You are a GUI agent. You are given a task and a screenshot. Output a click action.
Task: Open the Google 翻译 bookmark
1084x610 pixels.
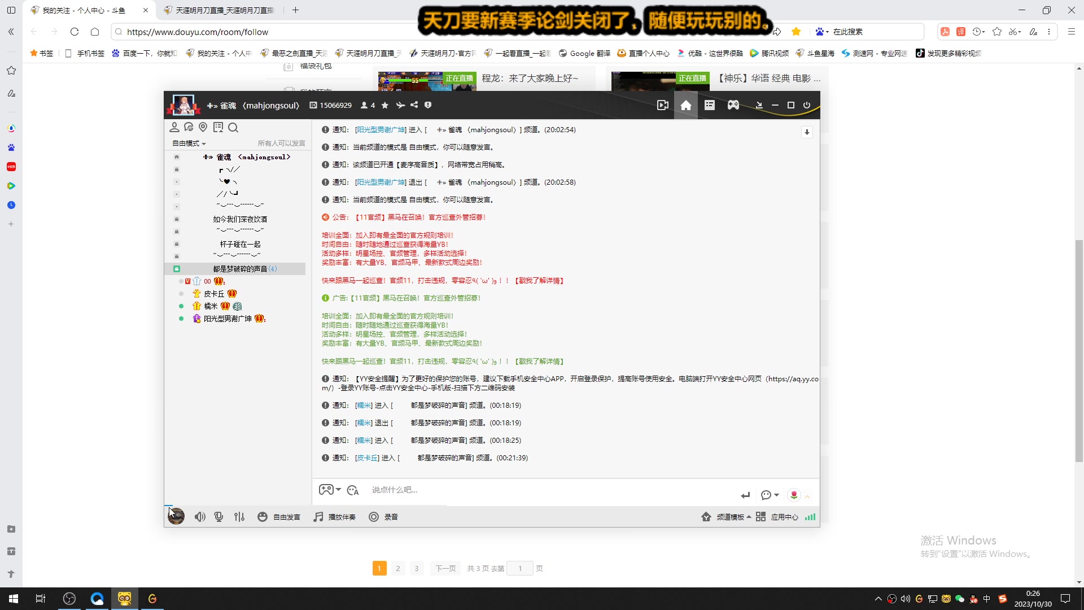584,53
